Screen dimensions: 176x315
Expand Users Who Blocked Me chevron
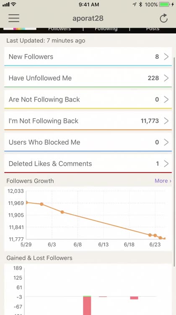[166, 142]
